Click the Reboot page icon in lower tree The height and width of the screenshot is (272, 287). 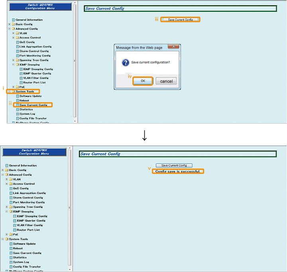(11, 248)
